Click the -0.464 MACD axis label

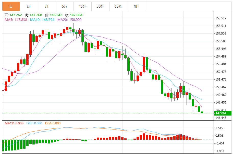coord(219,144)
